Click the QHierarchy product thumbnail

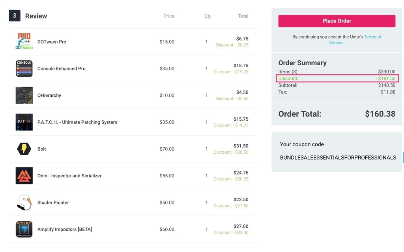click(x=24, y=95)
